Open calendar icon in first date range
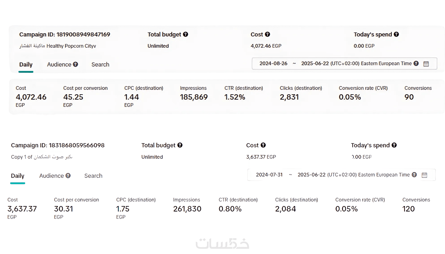Screen dimensions: 445x254 (x=426, y=64)
